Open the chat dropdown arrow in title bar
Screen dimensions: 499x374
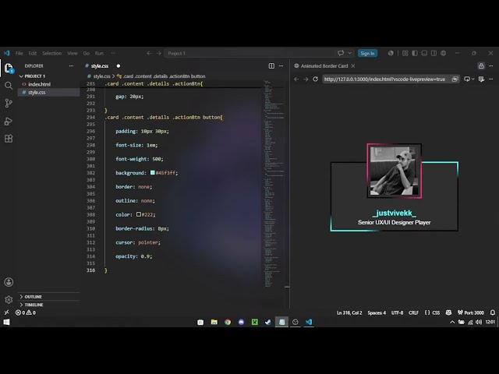[x=350, y=53]
